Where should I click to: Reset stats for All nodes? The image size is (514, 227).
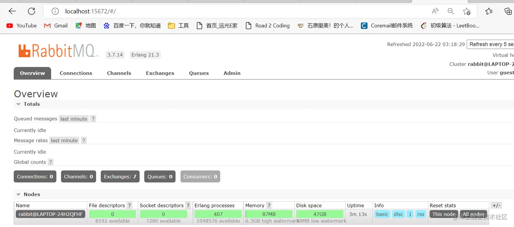[x=474, y=214]
